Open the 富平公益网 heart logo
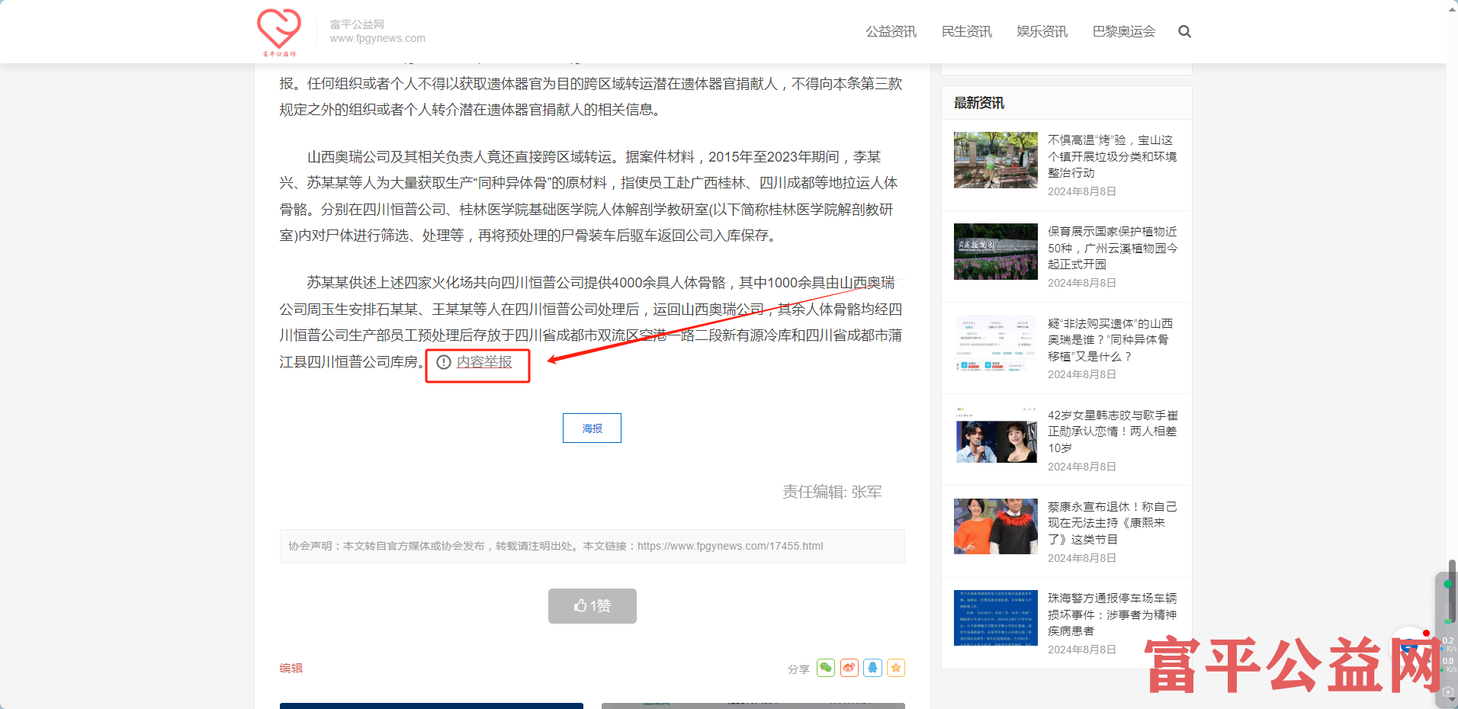Image resolution: width=1458 pixels, height=709 pixels. click(279, 32)
